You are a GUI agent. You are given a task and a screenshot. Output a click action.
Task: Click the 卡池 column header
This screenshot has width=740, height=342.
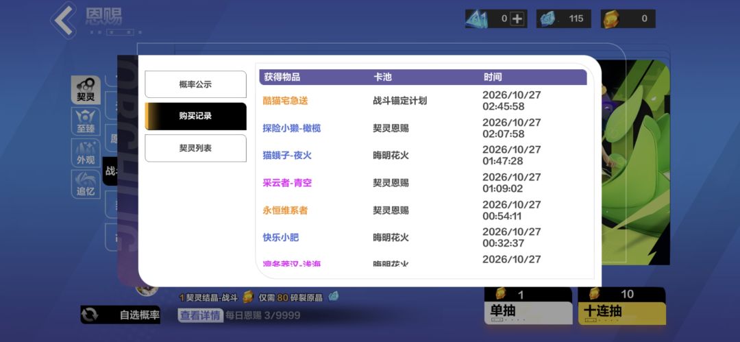click(382, 77)
